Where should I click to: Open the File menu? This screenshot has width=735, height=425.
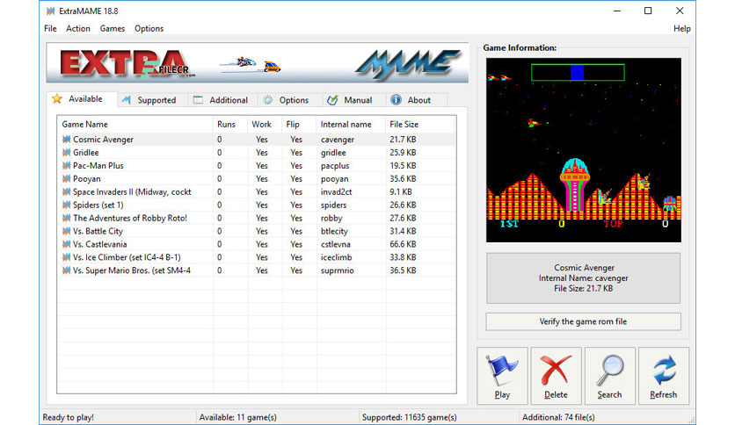50,29
